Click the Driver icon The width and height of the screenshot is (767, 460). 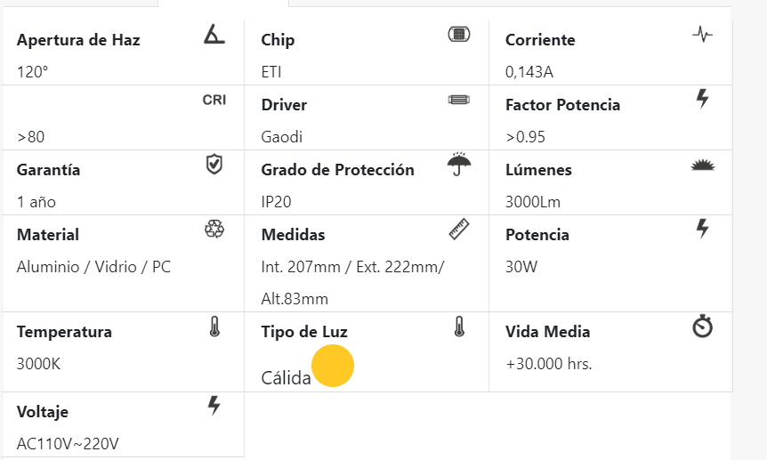pyautogui.click(x=458, y=100)
